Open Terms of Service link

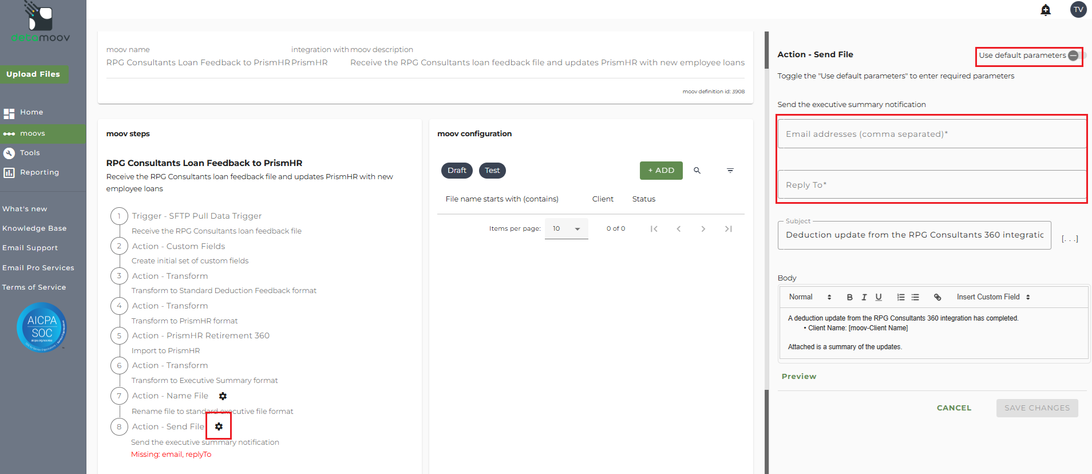34,287
